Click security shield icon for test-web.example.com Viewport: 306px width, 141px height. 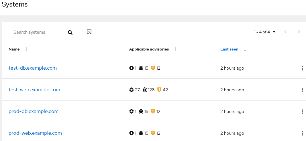tap(159, 90)
